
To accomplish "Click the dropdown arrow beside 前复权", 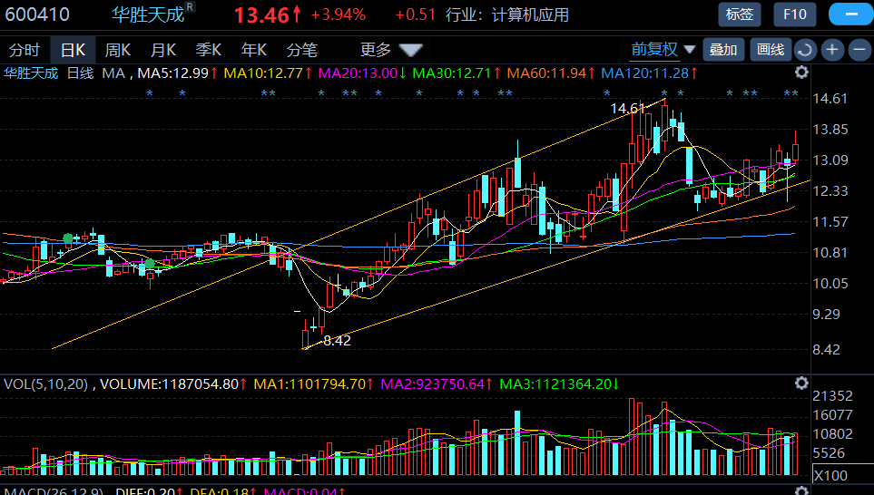I will pos(690,50).
